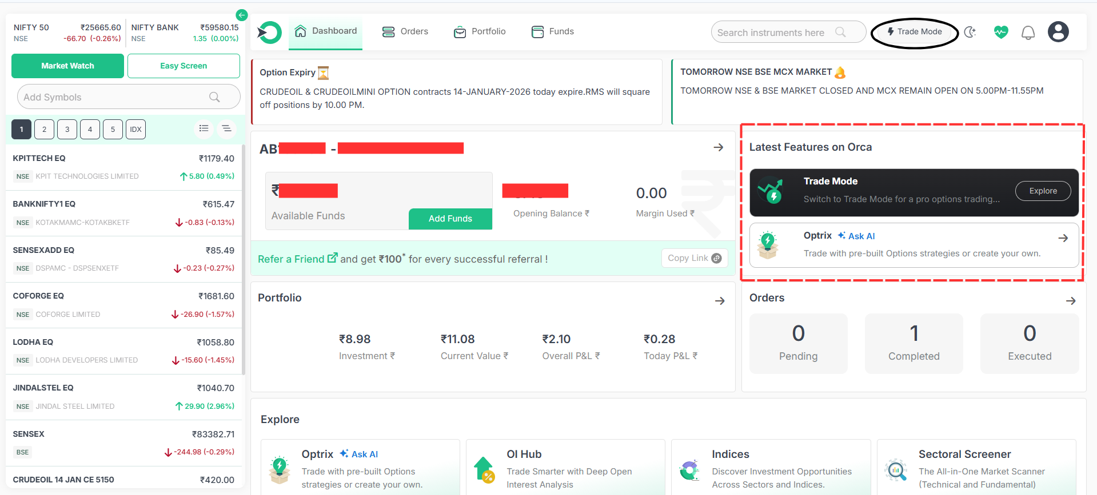This screenshot has width=1097, height=495.
Task: Click the watchlist sort lines icon
Action: pyautogui.click(x=226, y=129)
